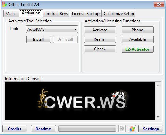Click the Rearm button
The image size is (166, 135).
[100, 39]
